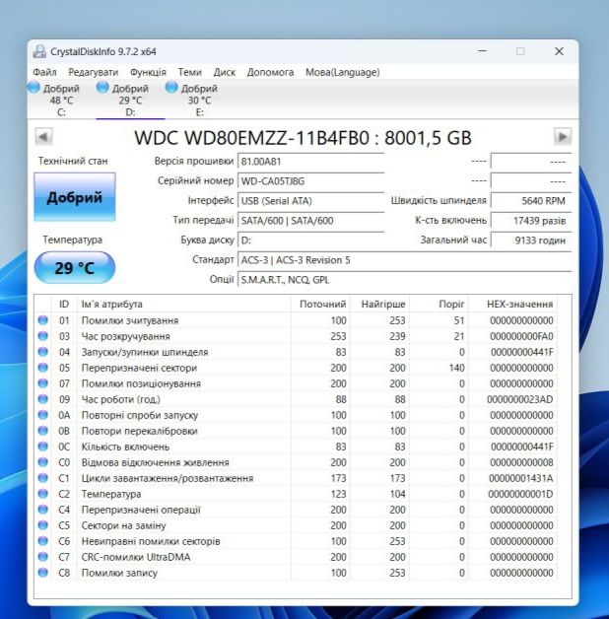Click blue status dot of attribute 09

tap(43, 399)
